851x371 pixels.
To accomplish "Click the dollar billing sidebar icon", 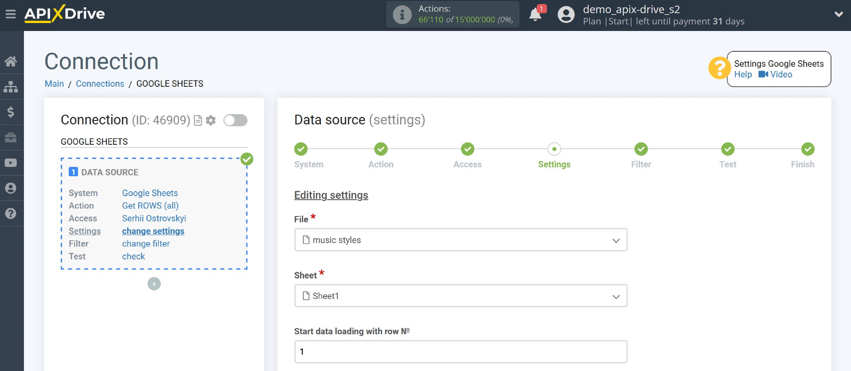I will [x=11, y=112].
